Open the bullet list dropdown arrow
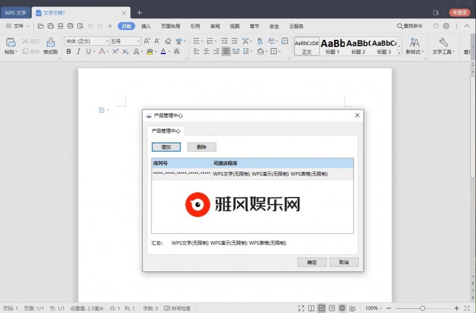Screen dimensions: 476x313 point(202,41)
